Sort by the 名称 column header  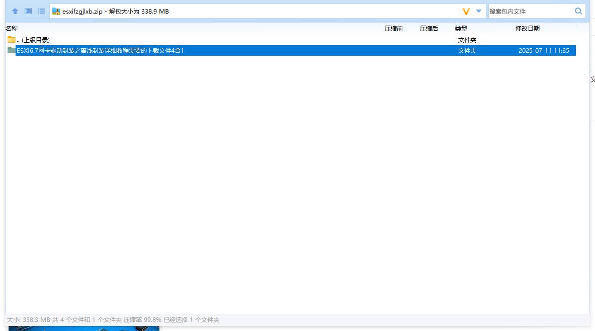coord(11,28)
